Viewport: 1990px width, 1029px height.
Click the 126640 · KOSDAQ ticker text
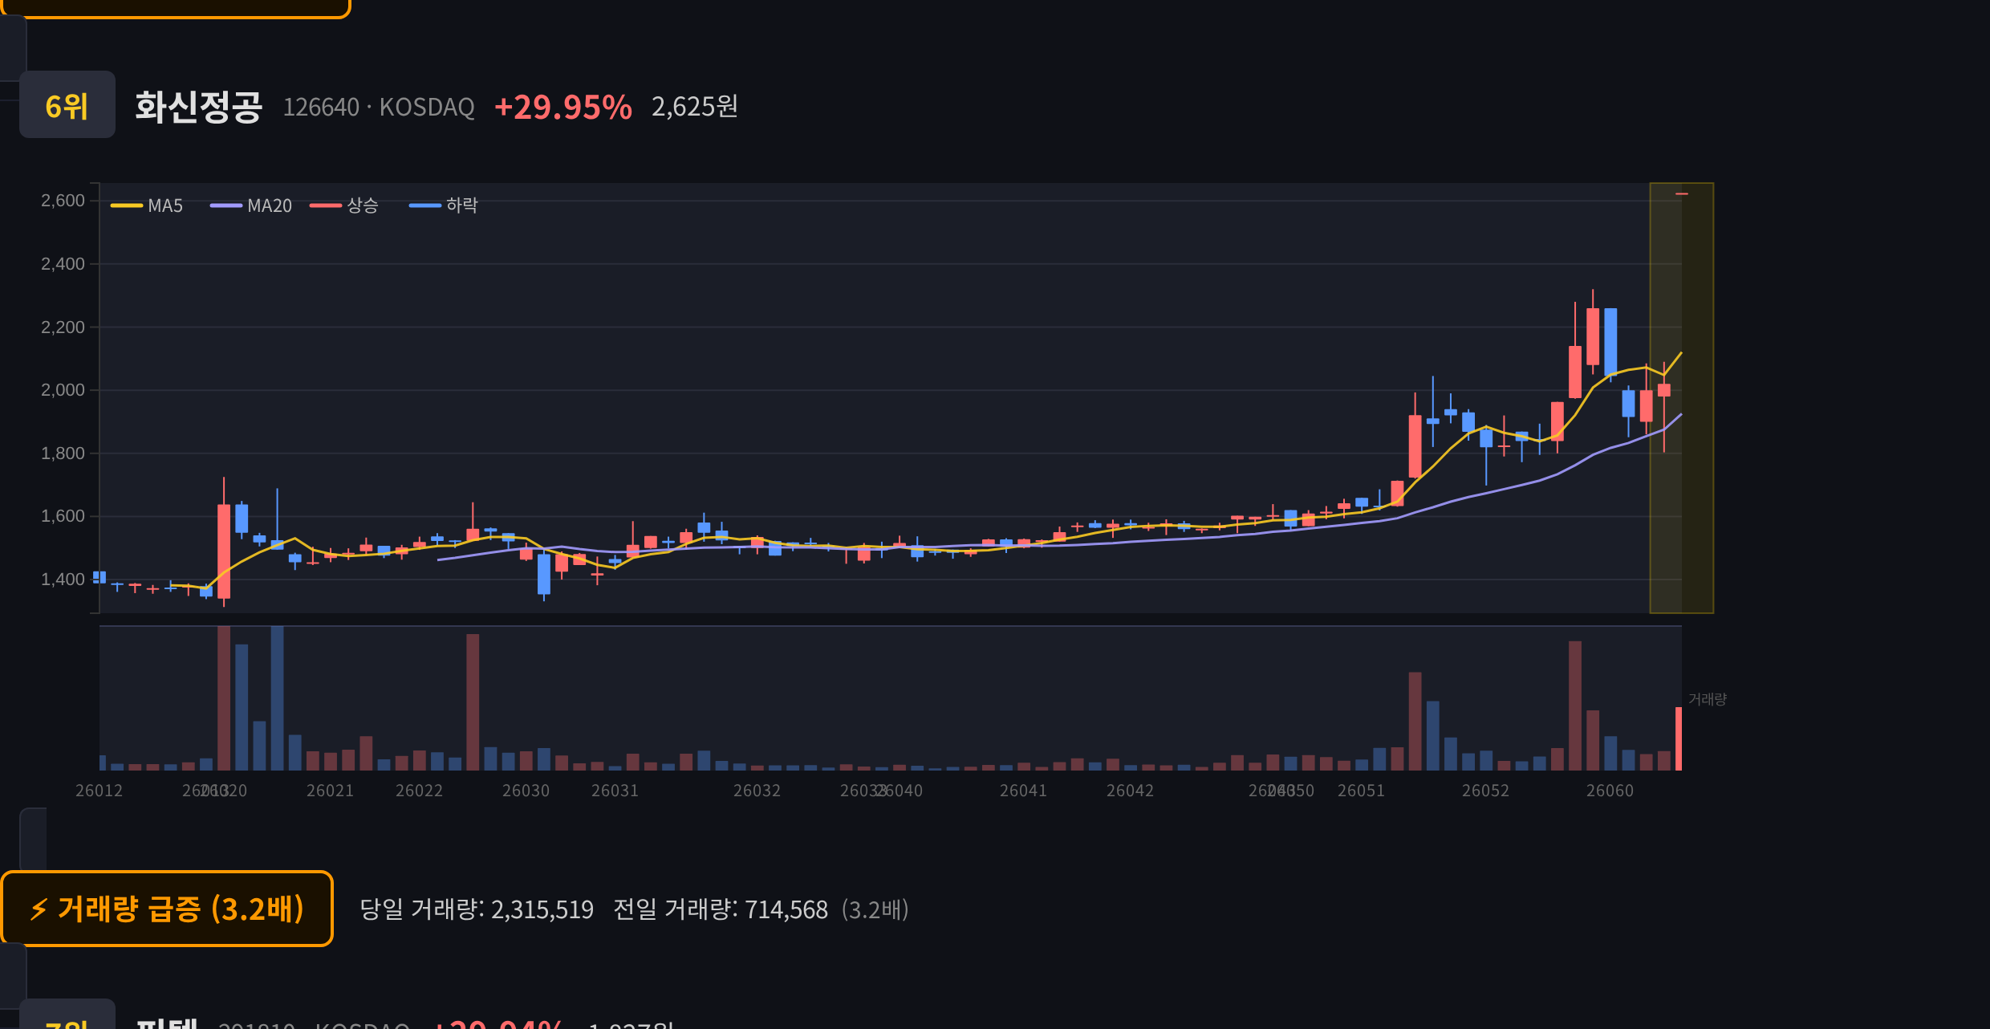pos(379,107)
